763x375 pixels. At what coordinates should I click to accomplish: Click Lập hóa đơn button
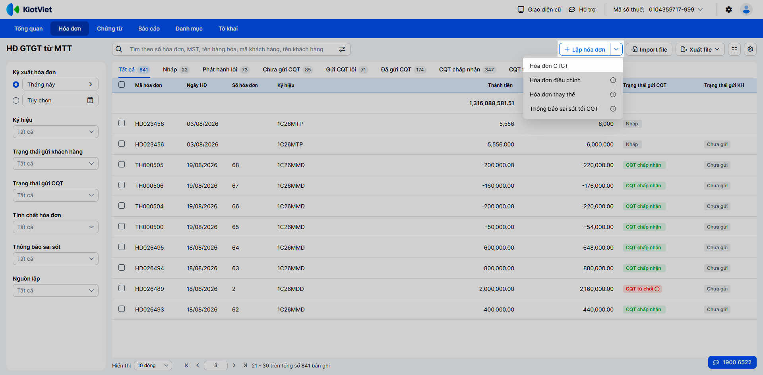[x=585, y=49]
